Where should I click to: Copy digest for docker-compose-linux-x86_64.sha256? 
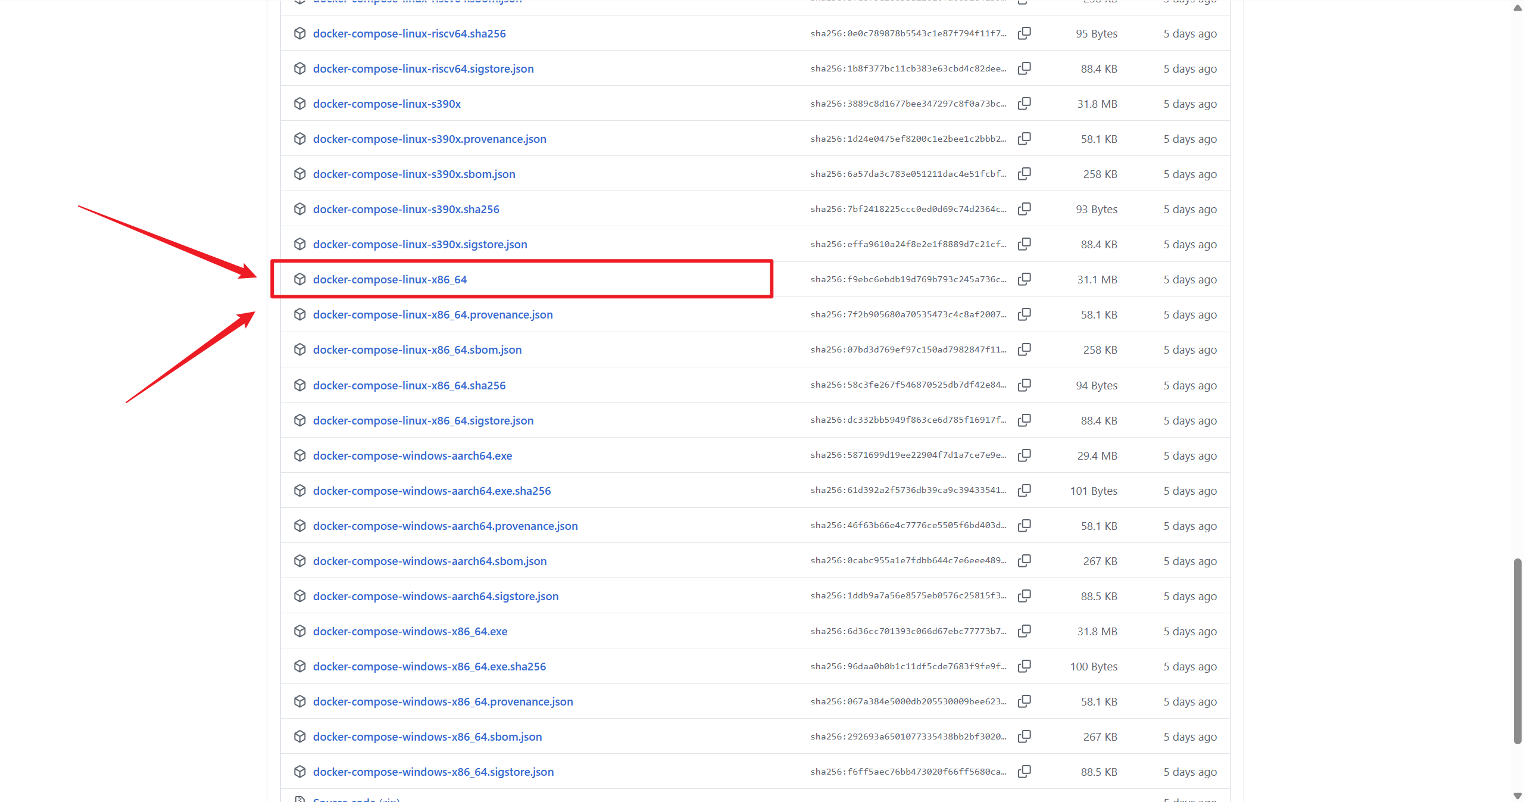coord(1024,385)
